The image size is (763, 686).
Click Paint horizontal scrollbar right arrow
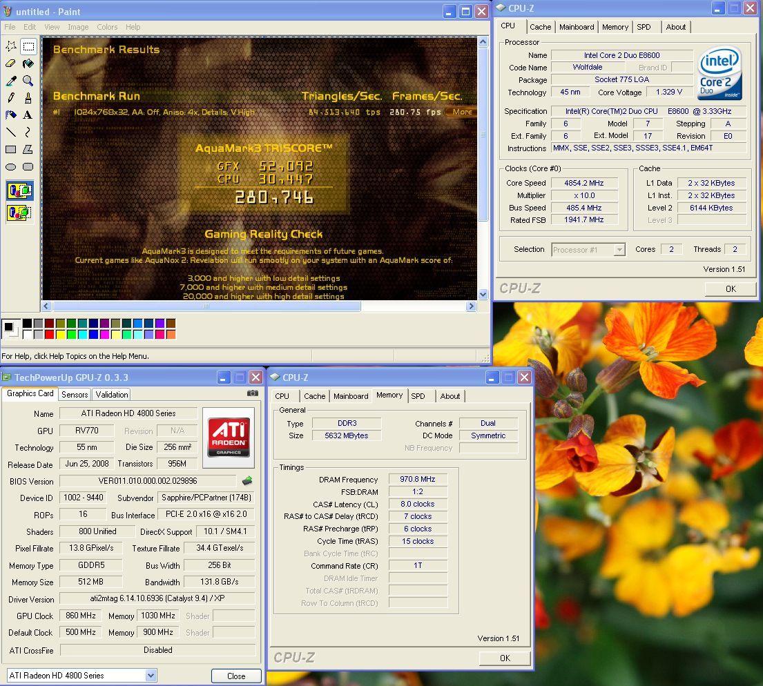[x=470, y=306]
